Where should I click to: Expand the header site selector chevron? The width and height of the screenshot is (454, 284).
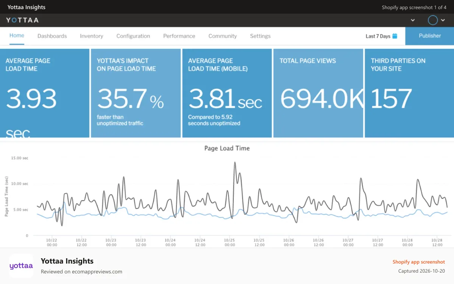(x=413, y=20)
